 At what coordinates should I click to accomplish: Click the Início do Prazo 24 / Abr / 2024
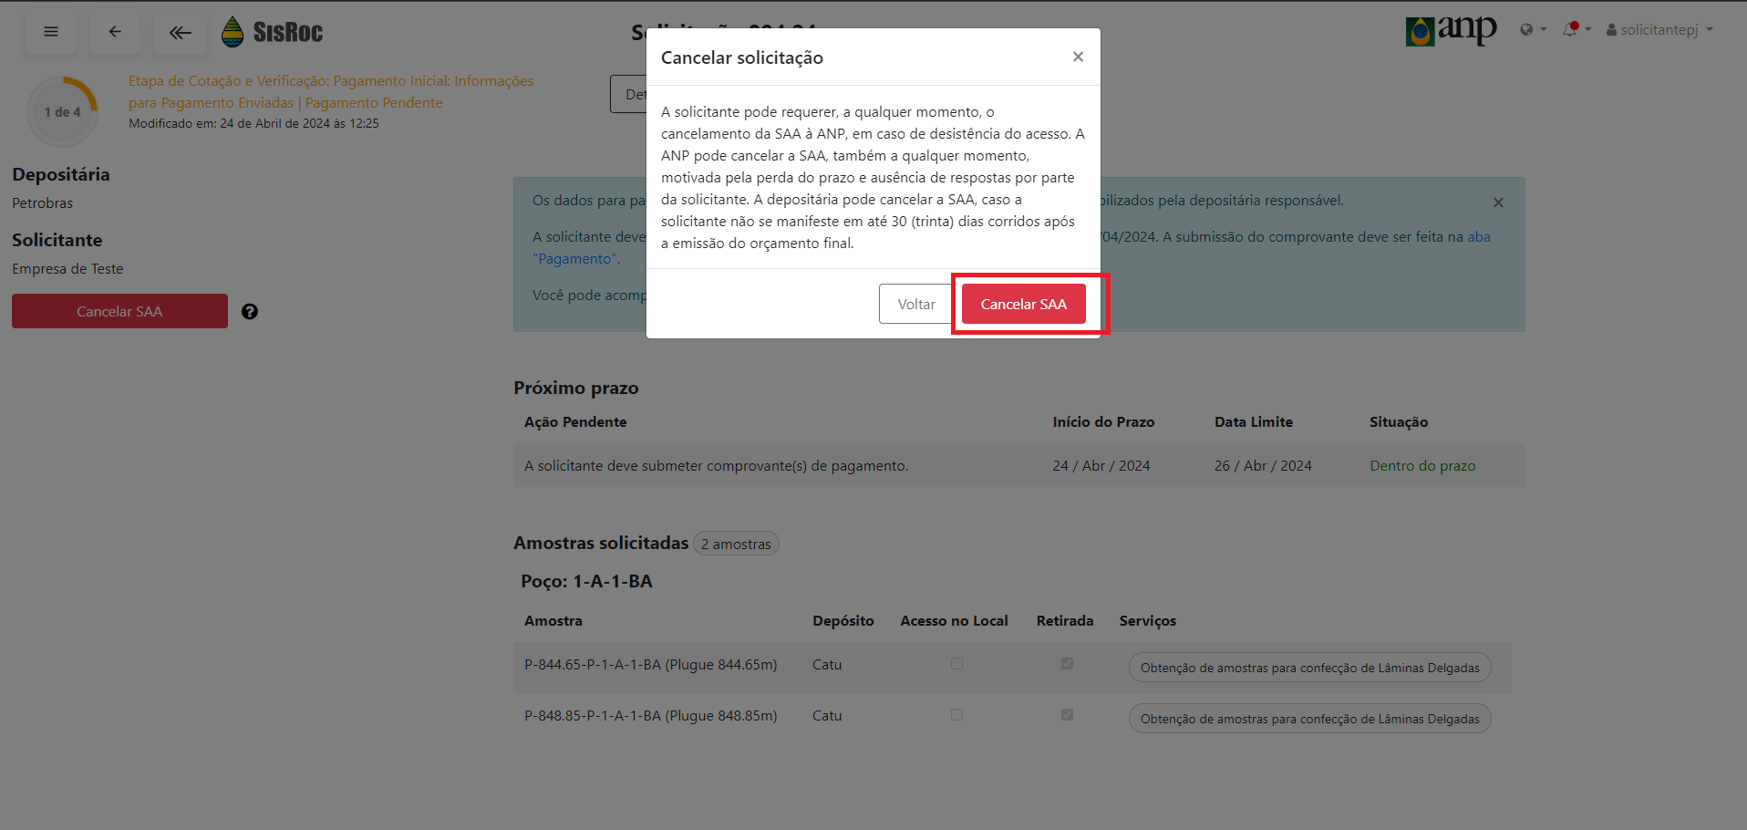point(1101,465)
